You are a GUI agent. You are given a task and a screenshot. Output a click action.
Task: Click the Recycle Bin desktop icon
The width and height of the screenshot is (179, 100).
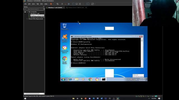point(65,27)
